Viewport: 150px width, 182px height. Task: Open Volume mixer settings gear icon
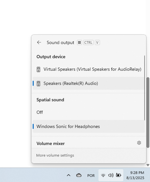click(x=139, y=143)
